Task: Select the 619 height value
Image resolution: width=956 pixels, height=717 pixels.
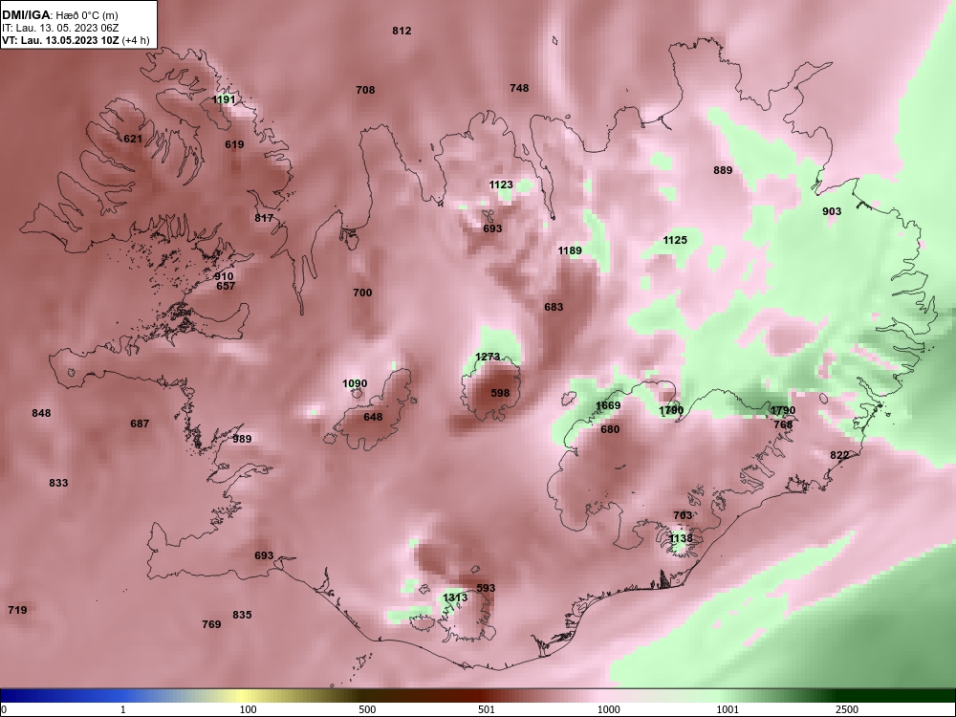Action: pyautogui.click(x=234, y=144)
